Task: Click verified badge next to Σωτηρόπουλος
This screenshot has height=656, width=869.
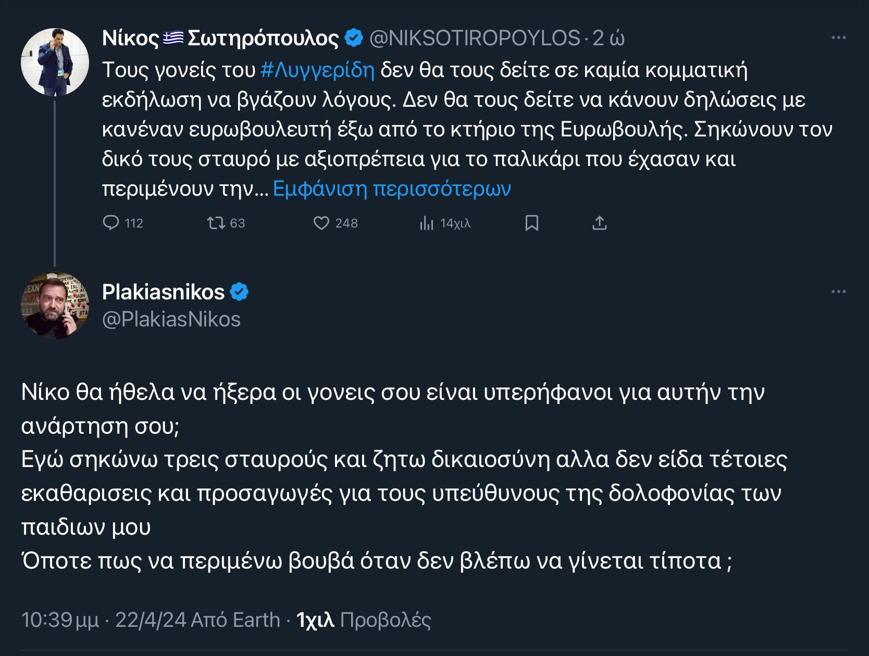Action: click(354, 38)
